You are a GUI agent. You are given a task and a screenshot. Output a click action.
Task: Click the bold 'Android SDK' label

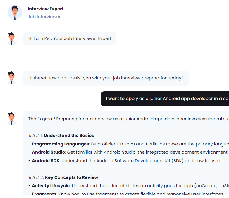click(46, 161)
